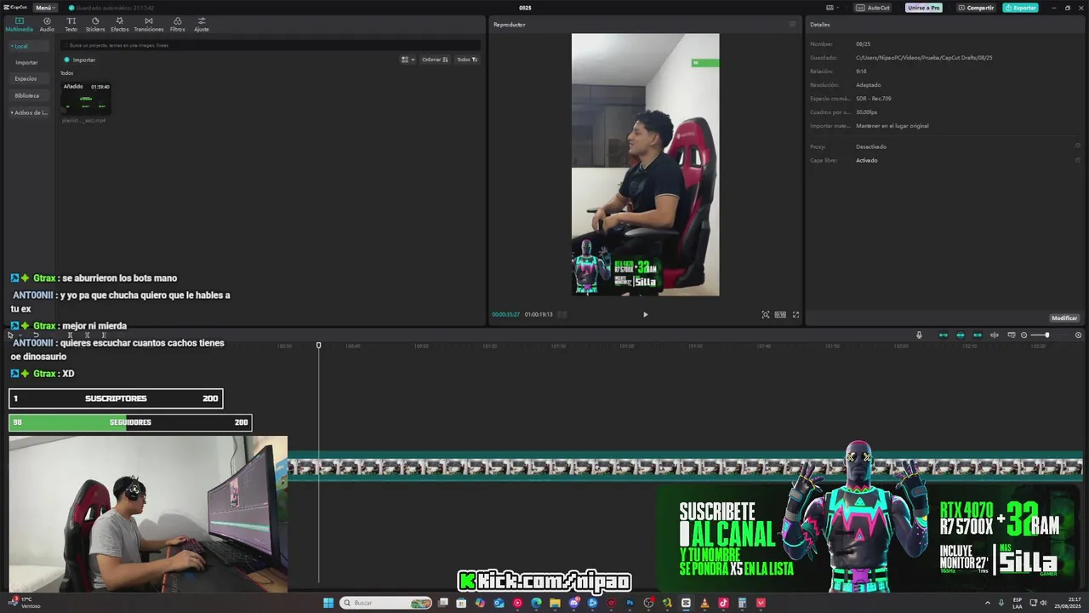Switch to the Audio tab
This screenshot has width=1089, height=613.
(x=47, y=25)
